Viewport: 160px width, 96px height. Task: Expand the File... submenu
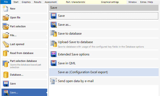[x=24, y=35]
